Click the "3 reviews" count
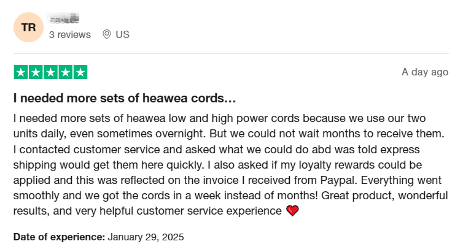463x252 pixels. (69, 34)
